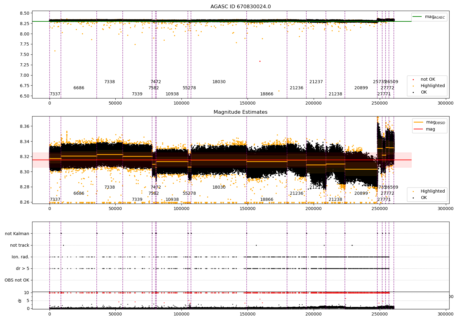Click the 6.50 y-axis tick label
The image size is (459, 321).
pyautogui.click(x=25, y=96)
